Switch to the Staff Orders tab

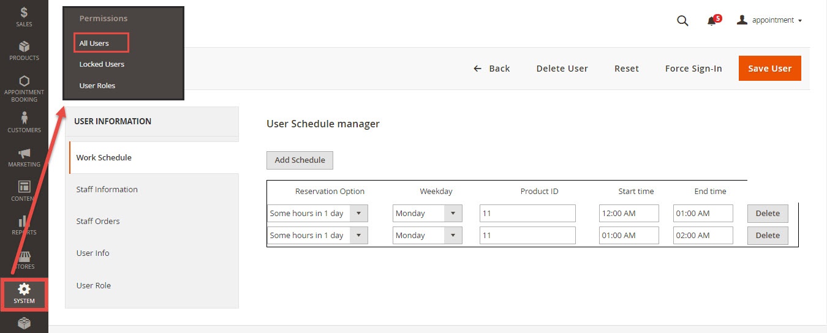click(x=98, y=222)
